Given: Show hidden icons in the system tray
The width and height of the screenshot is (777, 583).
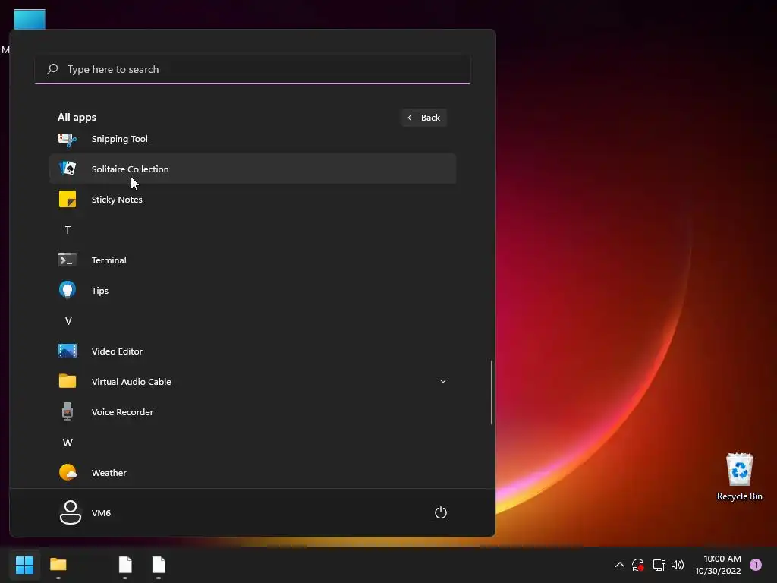Looking at the screenshot, I should click(619, 565).
